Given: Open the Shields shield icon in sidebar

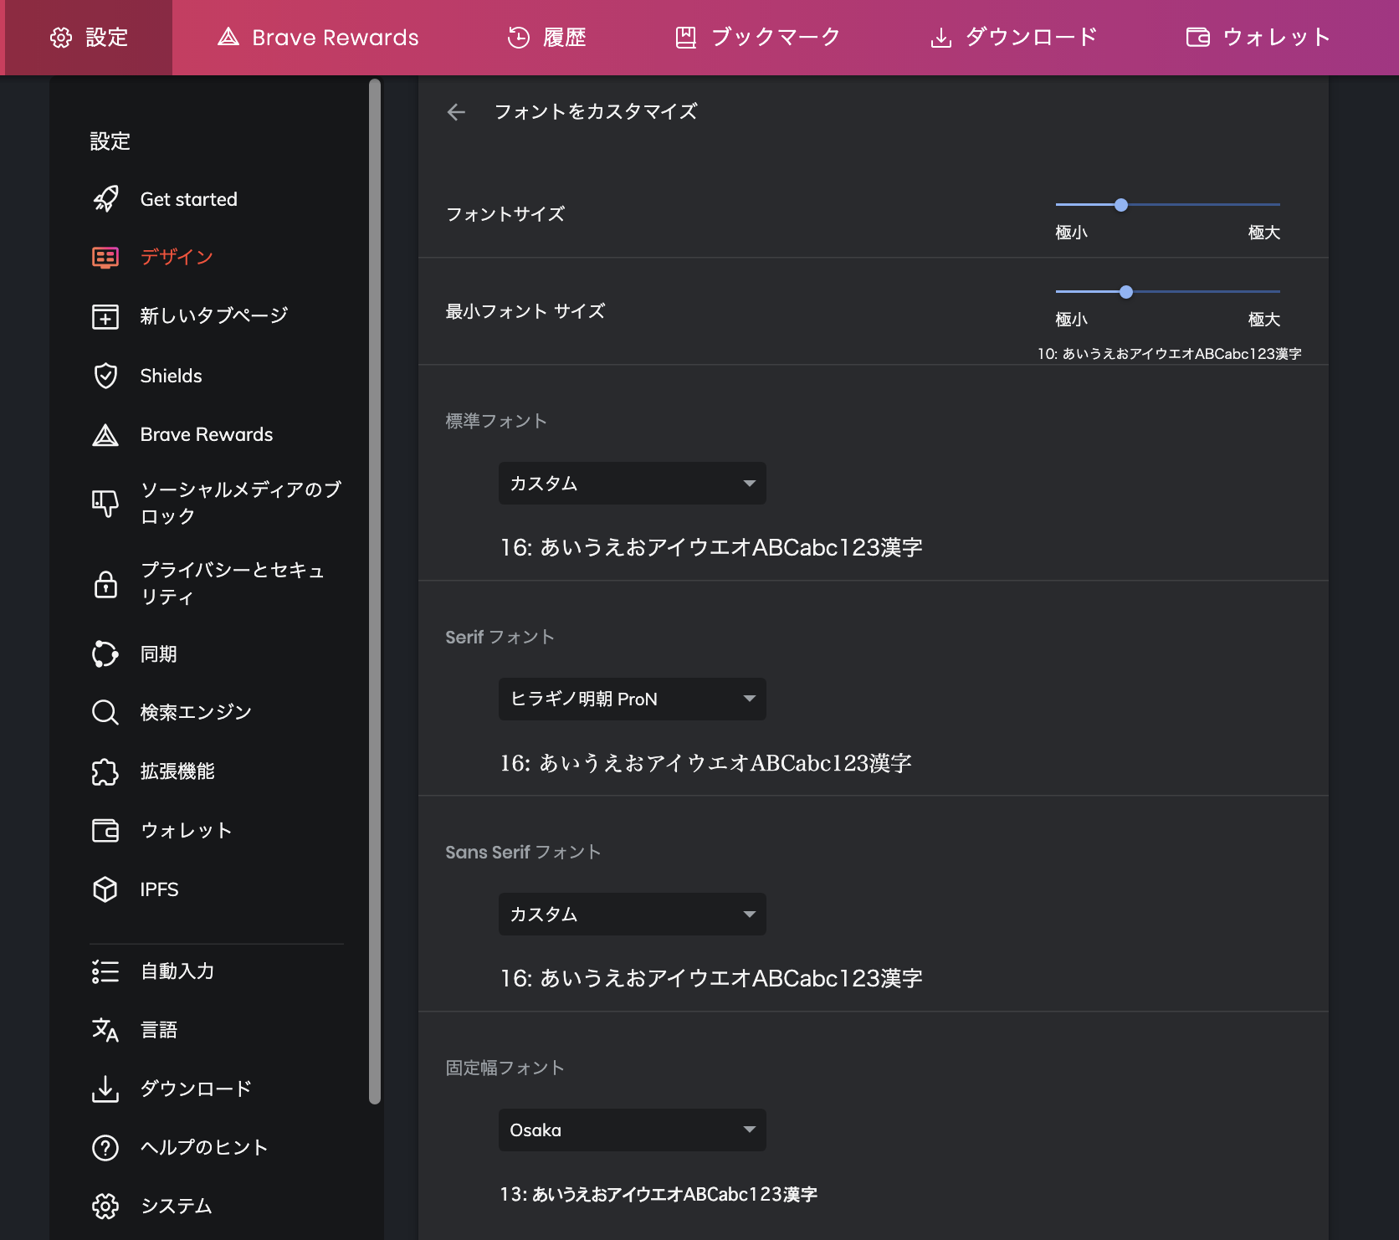Looking at the screenshot, I should pyautogui.click(x=105, y=376).
